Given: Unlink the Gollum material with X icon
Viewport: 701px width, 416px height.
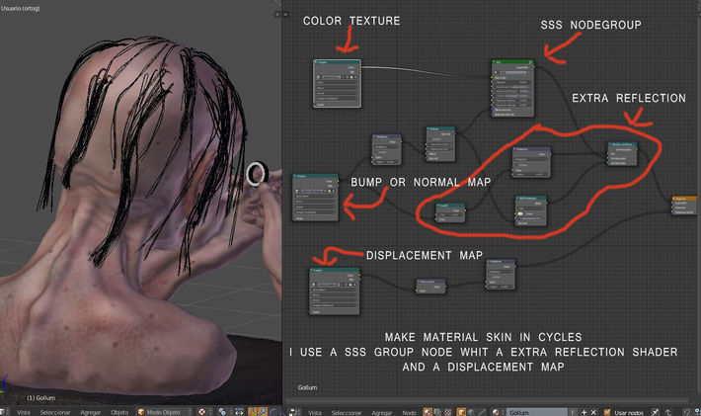Looking at the screenshot, I should point(593,412).
